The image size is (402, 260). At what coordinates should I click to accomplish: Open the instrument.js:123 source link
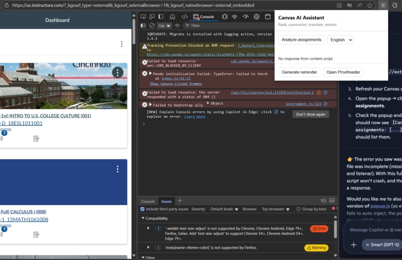click(303, 104)
